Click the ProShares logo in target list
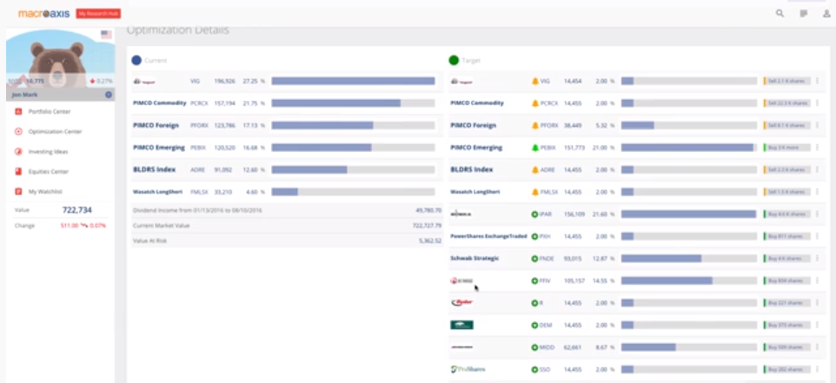The width and height of the screenshot is (836, 383). (x=468, y=369)
